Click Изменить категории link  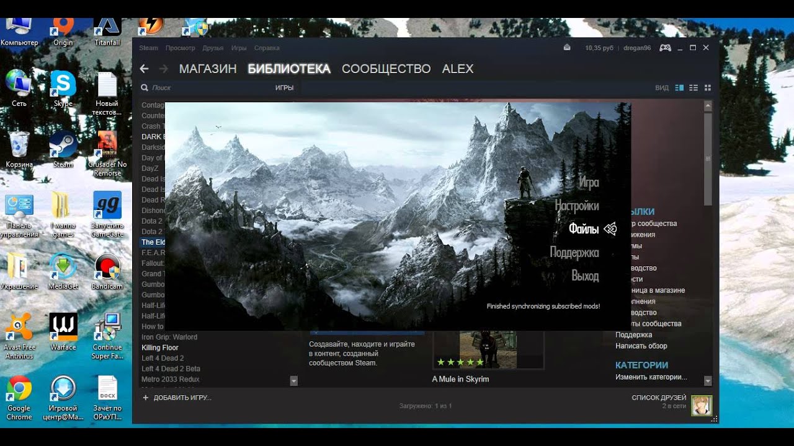(651, 377)
